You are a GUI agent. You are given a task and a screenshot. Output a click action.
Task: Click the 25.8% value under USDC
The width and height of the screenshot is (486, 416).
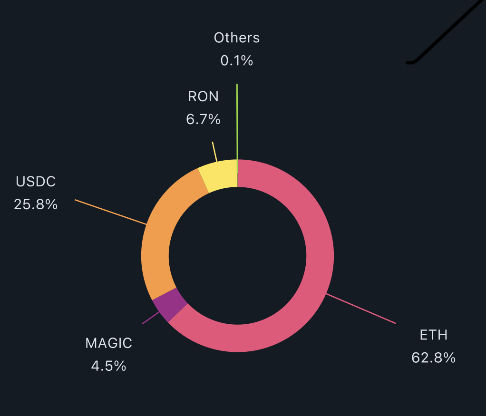click(x=36, y=204)
